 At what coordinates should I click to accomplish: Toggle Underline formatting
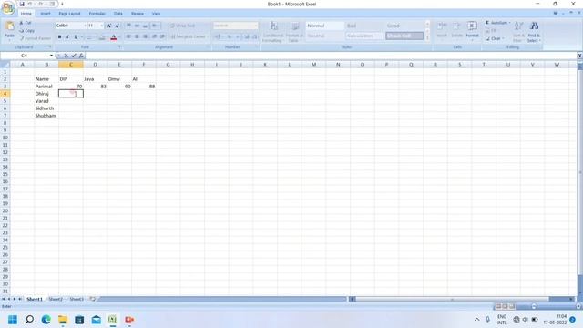pyautogui.click(x=76, y=36)
